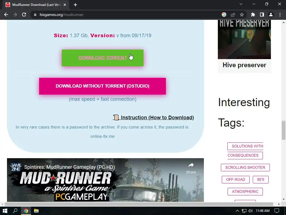Click the online-fix.me password text

(x=103, y=136)
